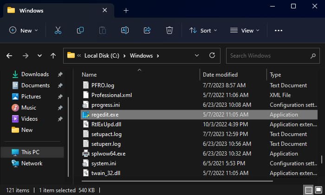Click the pin icon beside Documents

60,85
